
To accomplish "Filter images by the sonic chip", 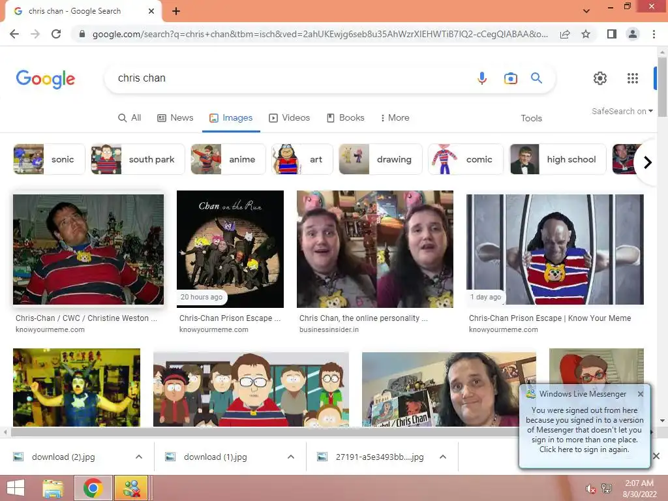I will coord(49,159).
